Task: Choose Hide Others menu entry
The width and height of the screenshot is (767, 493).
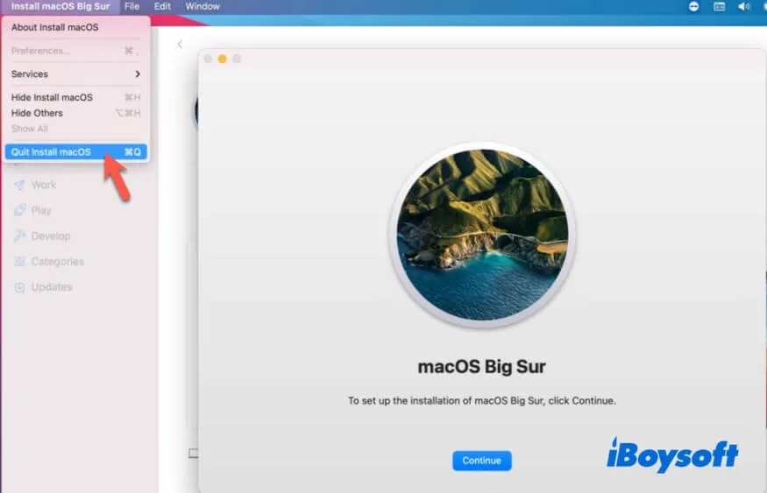Action: click(x=75, y=113)
